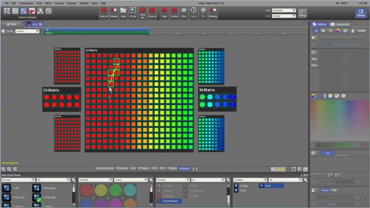Switch to the 1:Moving heads layout tab
The image size is (370, 208).
(104, 168)
